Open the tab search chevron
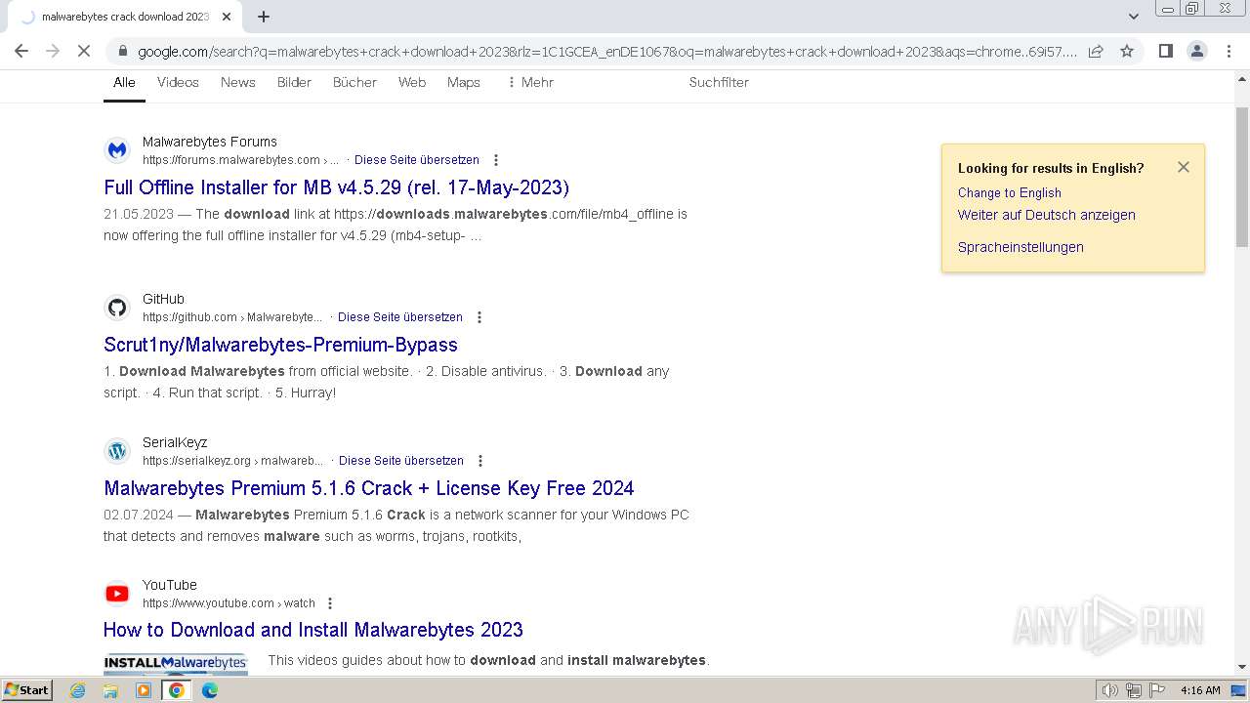The height and width of the screenshot is (703, 1250). 1134,17
